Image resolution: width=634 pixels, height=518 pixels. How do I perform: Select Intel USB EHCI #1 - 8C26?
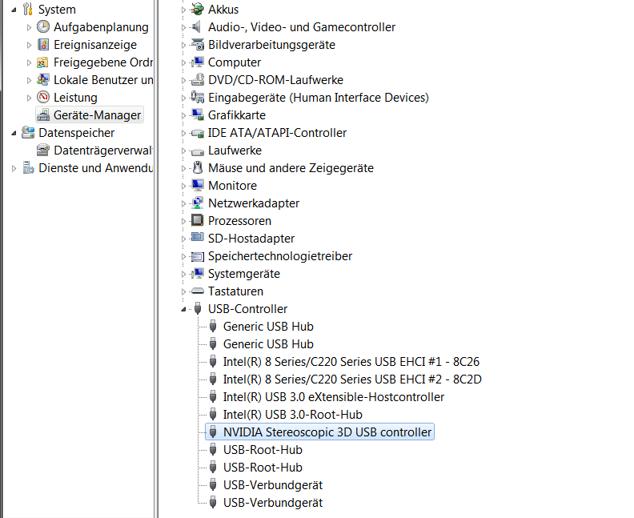(351, 362)
